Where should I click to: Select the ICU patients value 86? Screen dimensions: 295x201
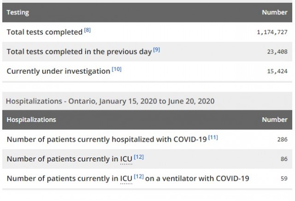click(284, 159)
